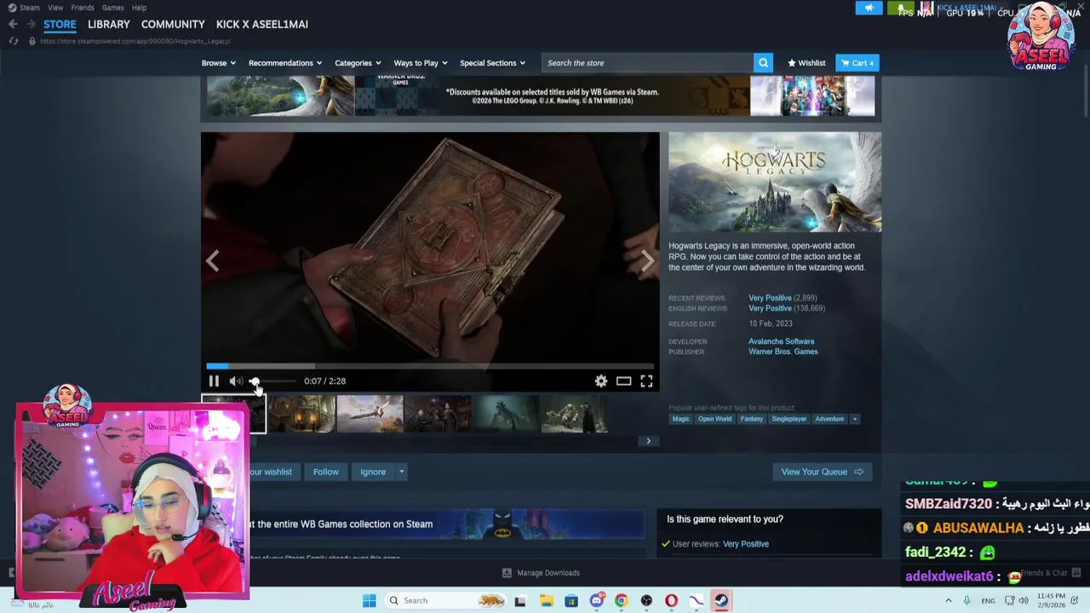
Task: Open the Very Positive English reviews link
Action: coord(770,308)
